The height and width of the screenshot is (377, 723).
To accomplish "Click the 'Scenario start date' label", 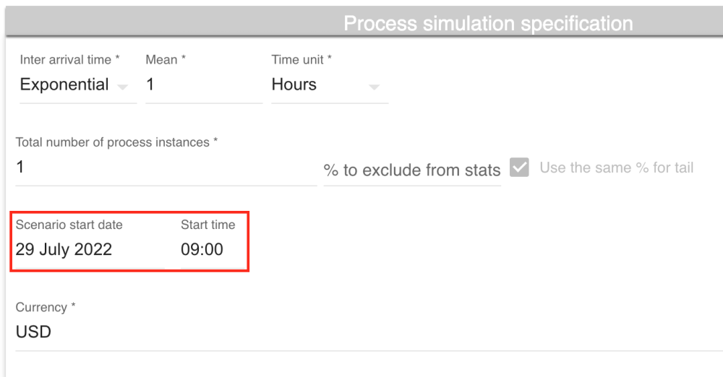I will coord(69,225).
